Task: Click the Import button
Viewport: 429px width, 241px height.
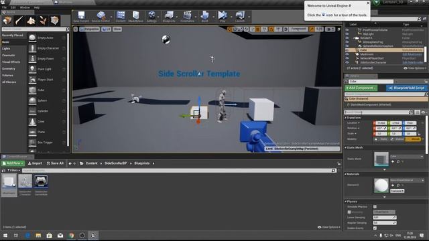Action: pyautogui.click(x=36, y=163)
